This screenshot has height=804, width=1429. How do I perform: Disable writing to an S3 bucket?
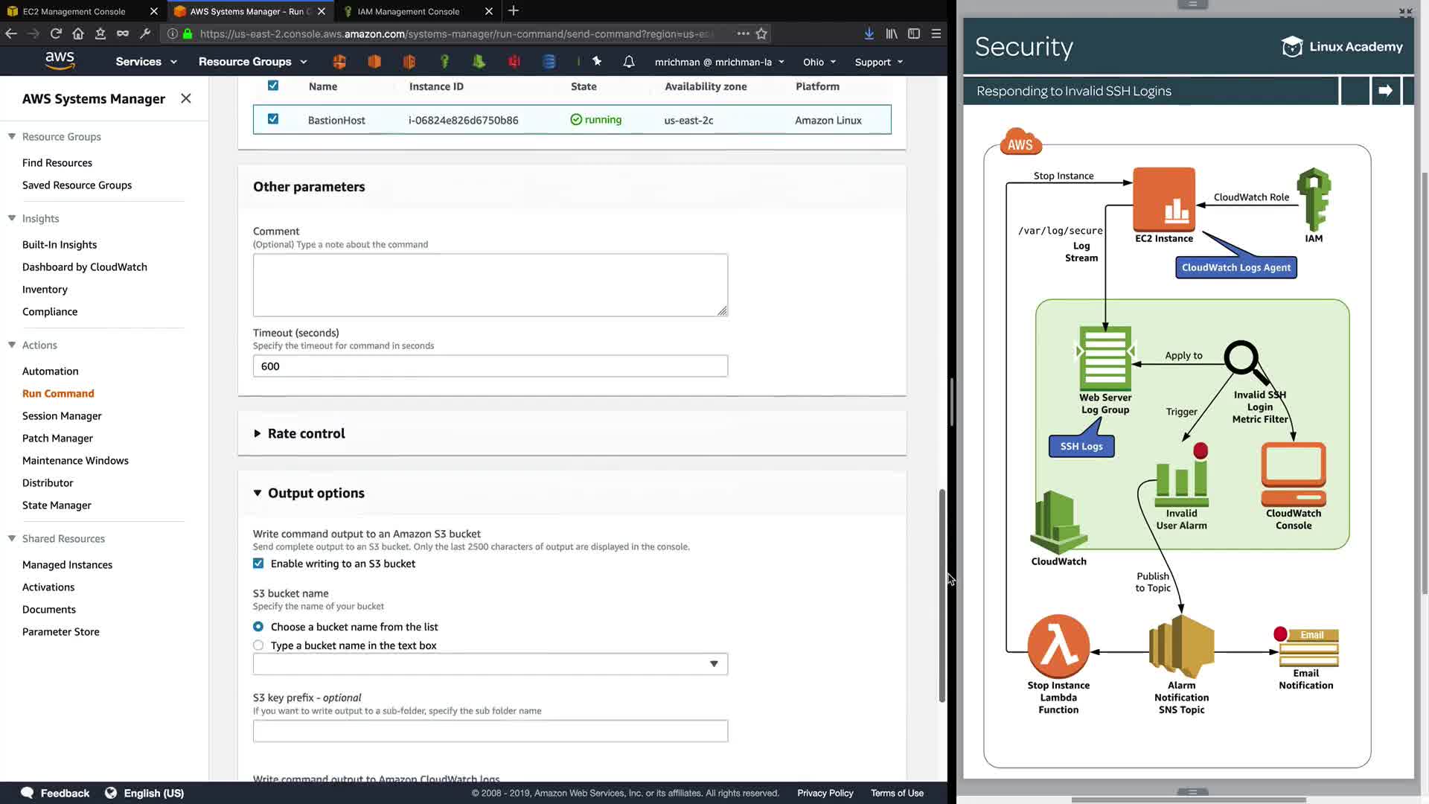[258, 564]
